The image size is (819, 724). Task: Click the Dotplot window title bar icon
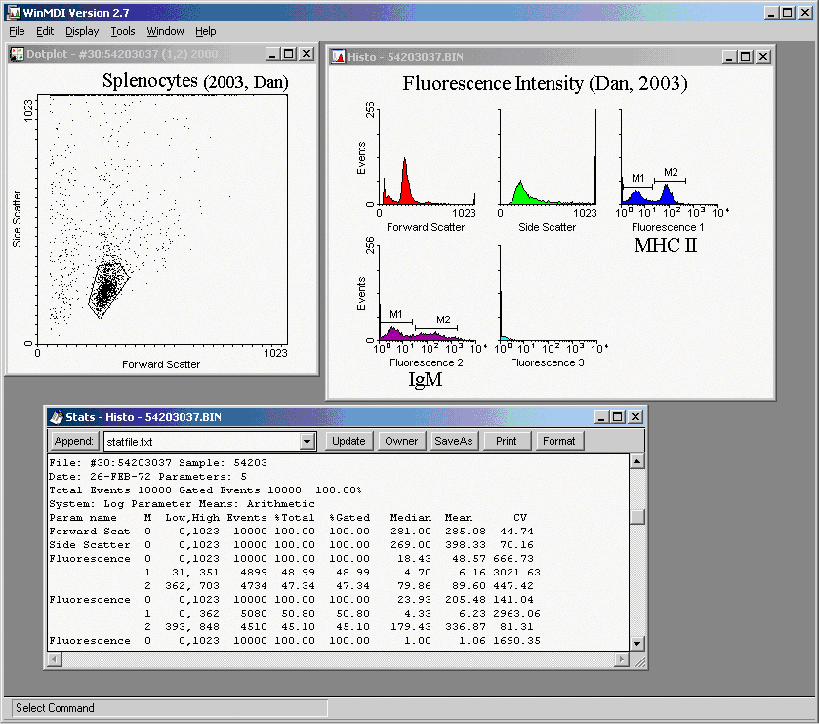click(x=17, y=54)
